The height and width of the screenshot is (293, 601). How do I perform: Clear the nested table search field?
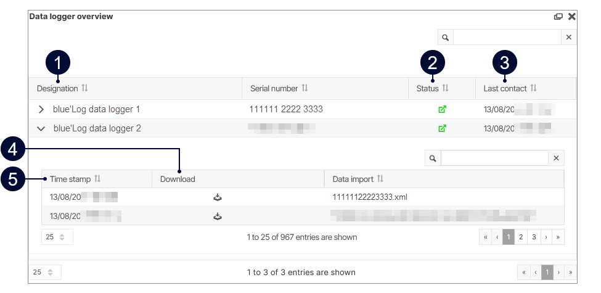click(x=555, y=159)
